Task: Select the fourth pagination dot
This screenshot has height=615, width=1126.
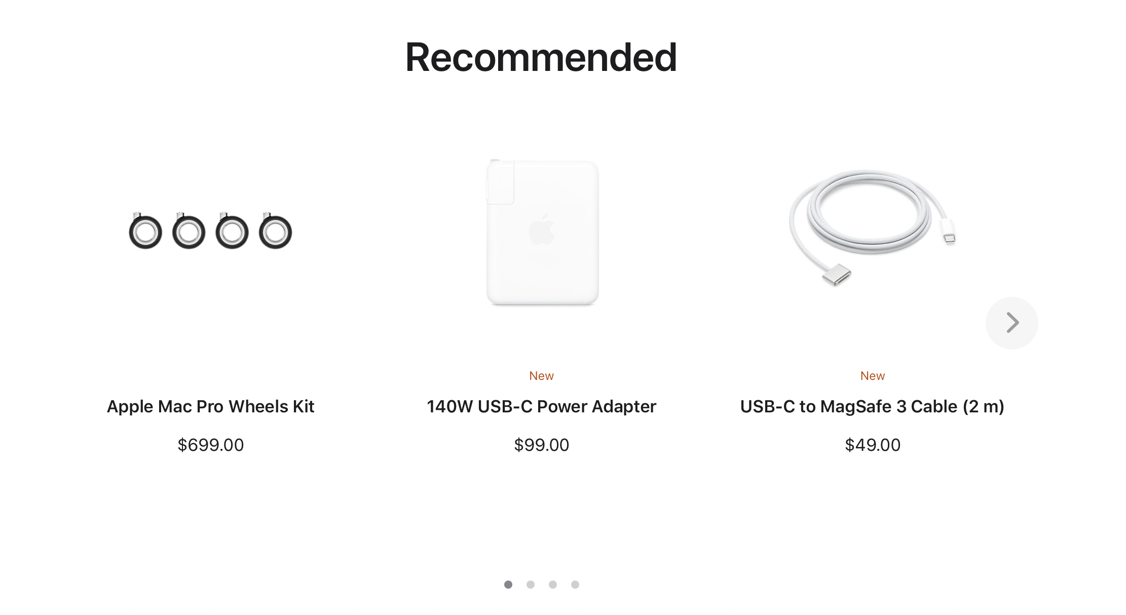Action: point(575,584)
